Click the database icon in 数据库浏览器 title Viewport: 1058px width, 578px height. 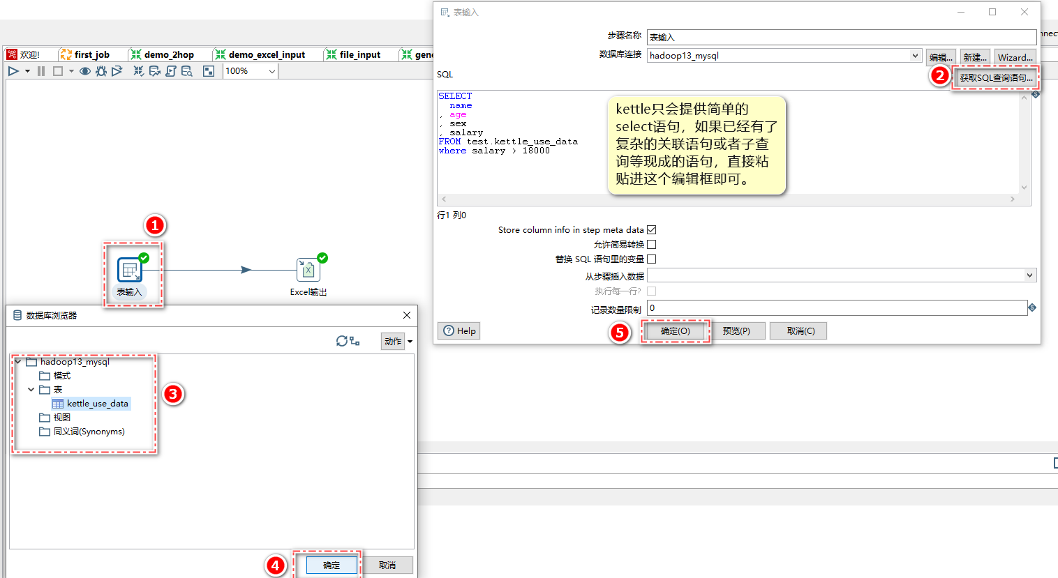(17, 315)
